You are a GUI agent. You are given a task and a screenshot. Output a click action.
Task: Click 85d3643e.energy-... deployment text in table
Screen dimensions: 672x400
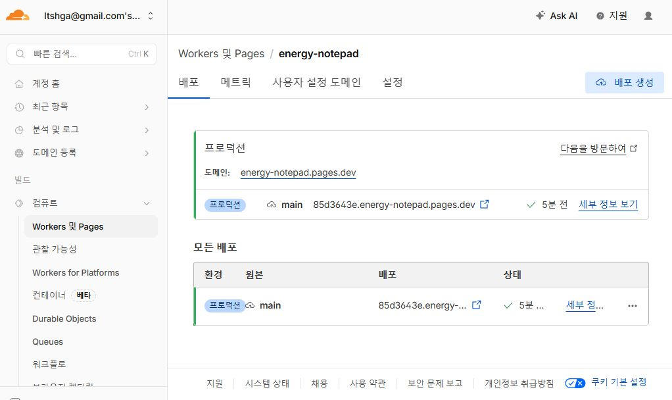pyautogui.click(x=422, y=305)
